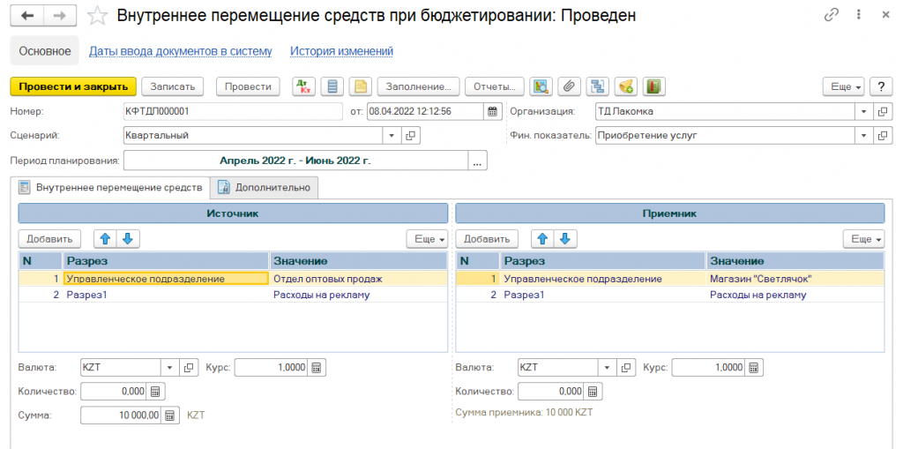
Task: Open calendar picker next to the date field
Action: (493, 111)
